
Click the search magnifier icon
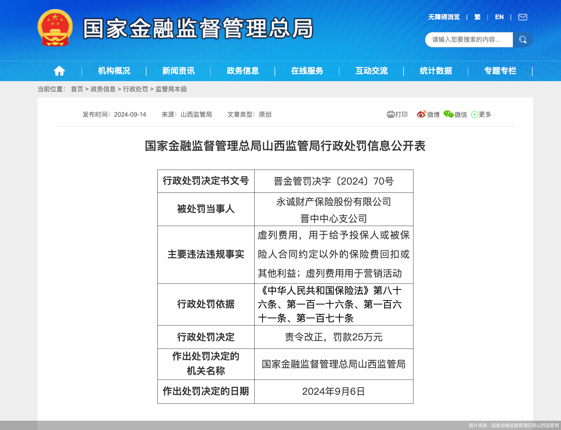(523, 39)
